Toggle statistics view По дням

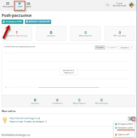pos(100,48)
